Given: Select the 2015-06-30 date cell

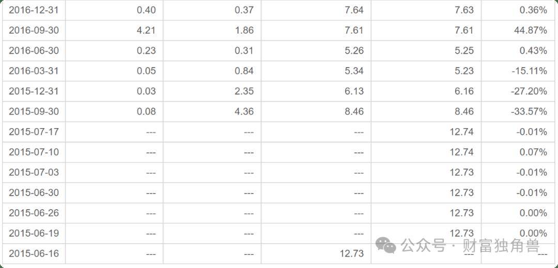Looking at the screenshot, I should (x=34, y=193).
